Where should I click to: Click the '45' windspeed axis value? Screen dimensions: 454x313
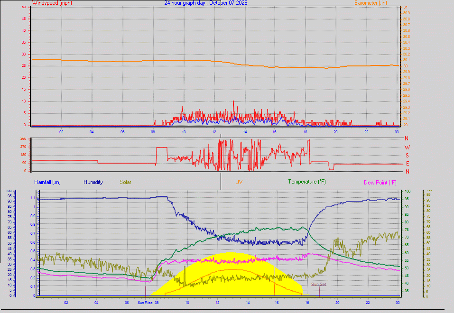[x=23, y=18]
